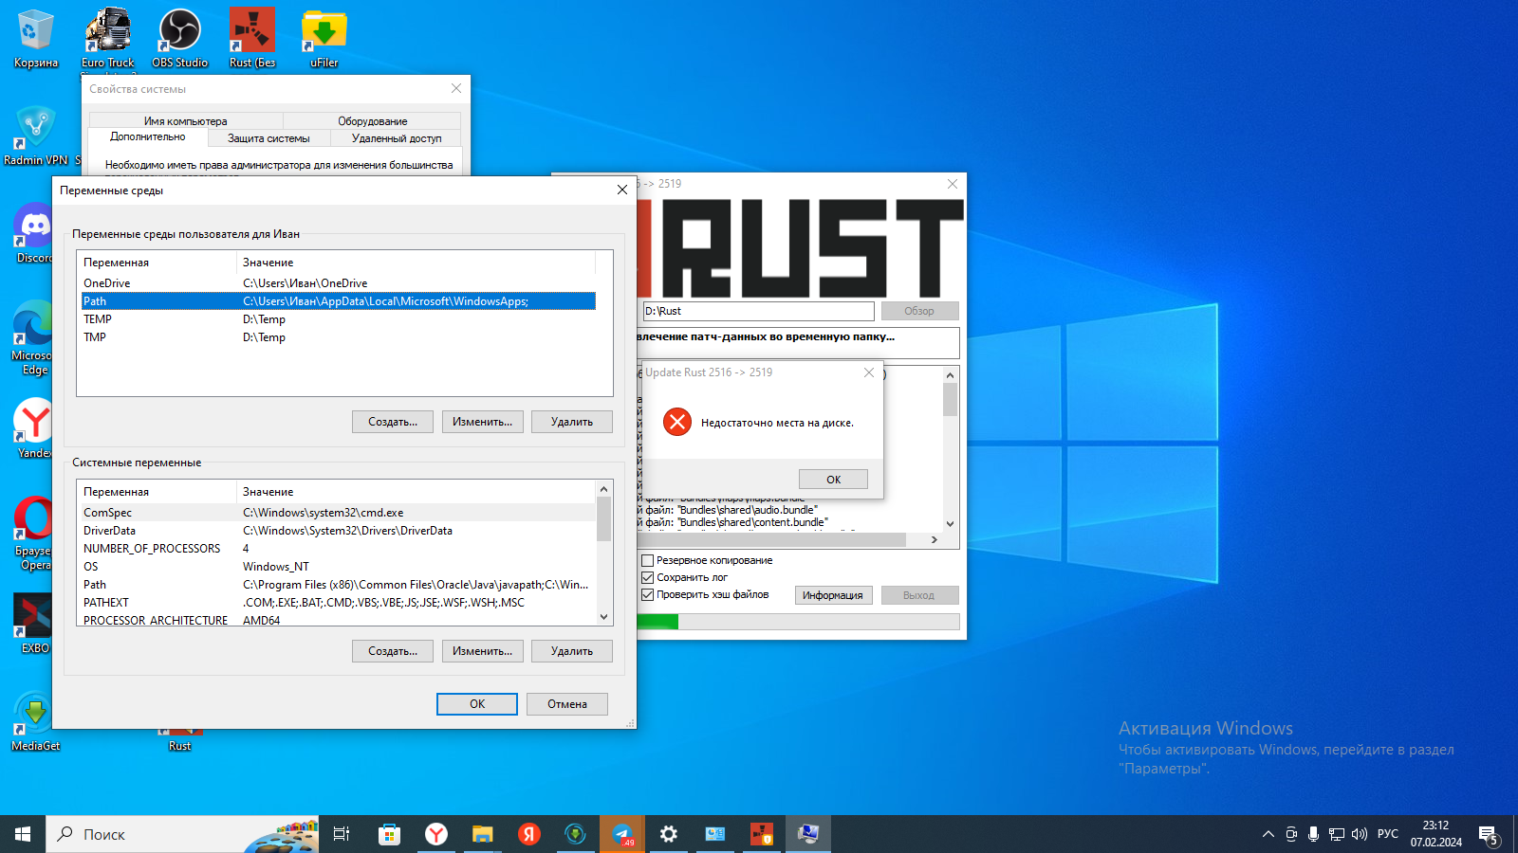The image size is (1518, 853).
Task: Open File Explorer from the taskbar
Action: click(x=483, y=834)
